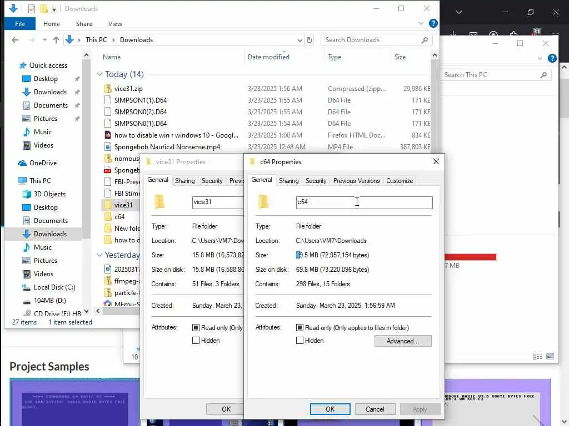The image size is (569, 426).
Task: Open Previous Versions tab in c64 Properties
Action: [356, 181]
